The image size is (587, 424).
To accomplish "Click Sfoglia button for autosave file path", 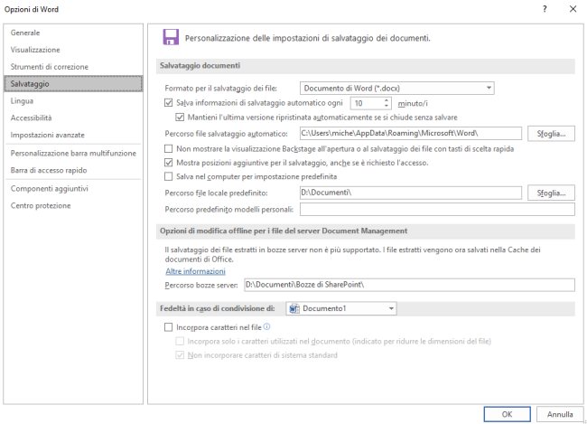I will point(551,134).
